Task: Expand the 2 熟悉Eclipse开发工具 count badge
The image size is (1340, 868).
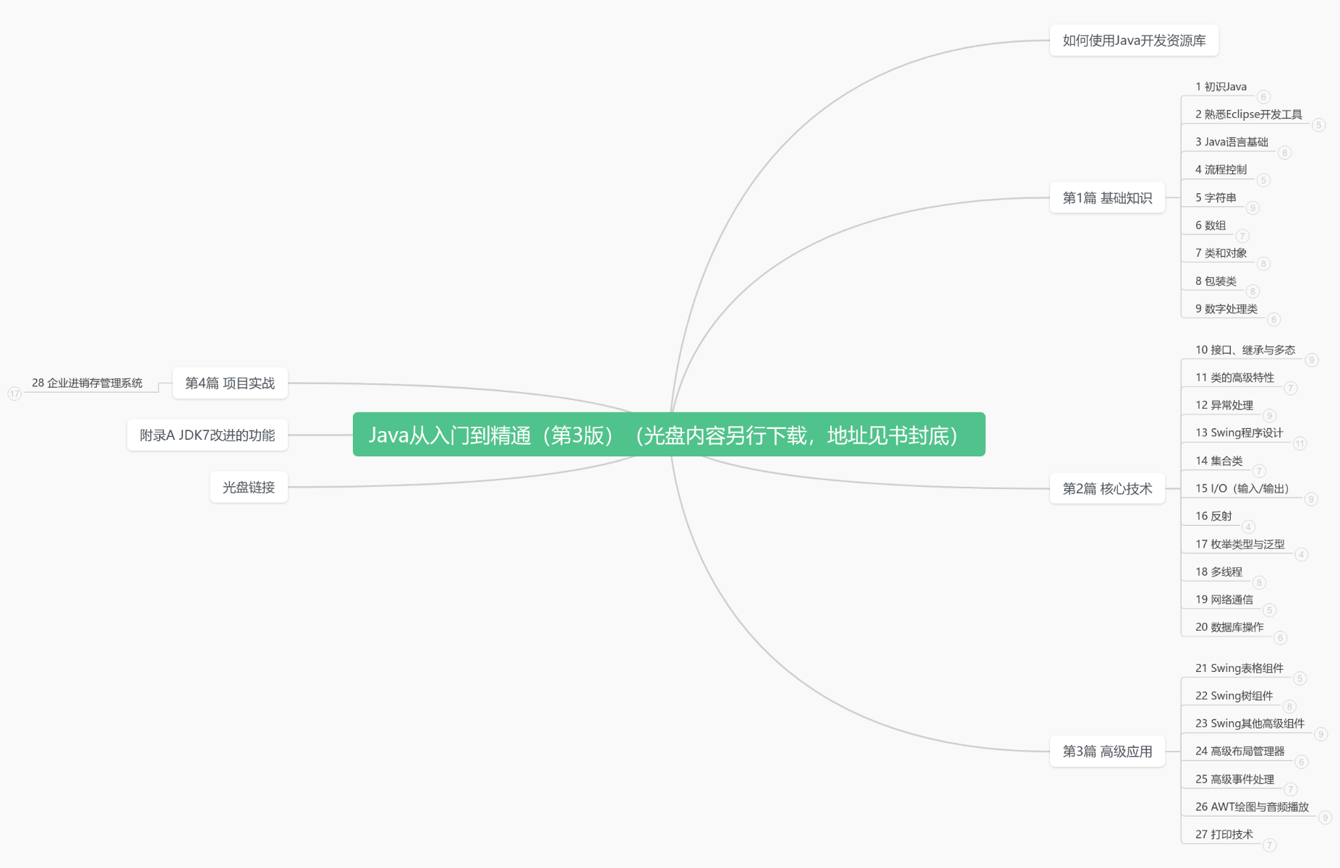Action: (1318, 125)
